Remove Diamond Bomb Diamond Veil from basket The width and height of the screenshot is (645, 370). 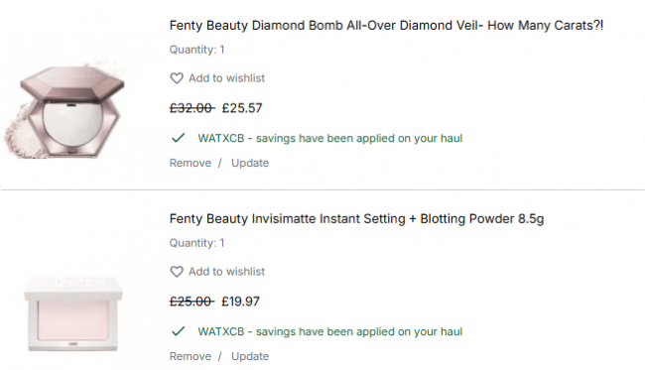(191, 163)
